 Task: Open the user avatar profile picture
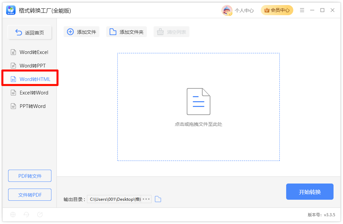(227, 10)
